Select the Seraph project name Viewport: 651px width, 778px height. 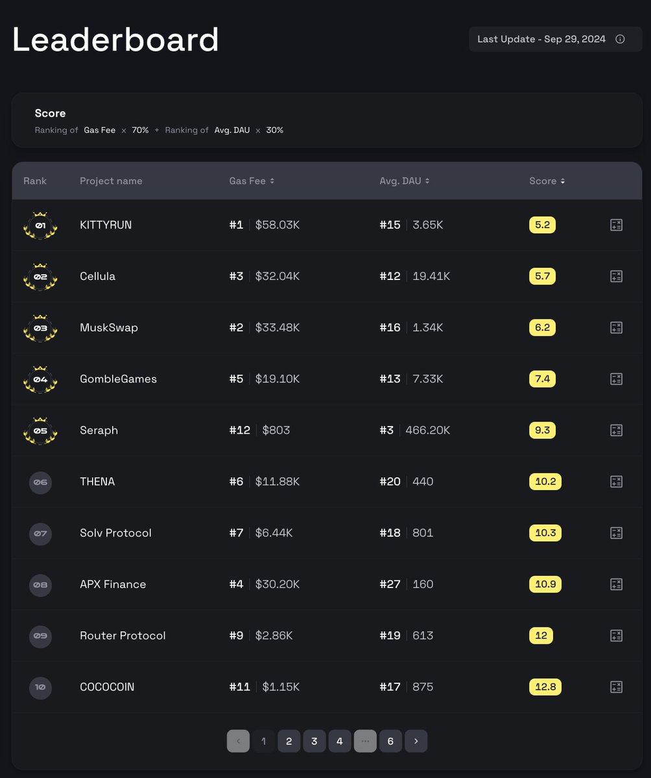click(99, 430)
